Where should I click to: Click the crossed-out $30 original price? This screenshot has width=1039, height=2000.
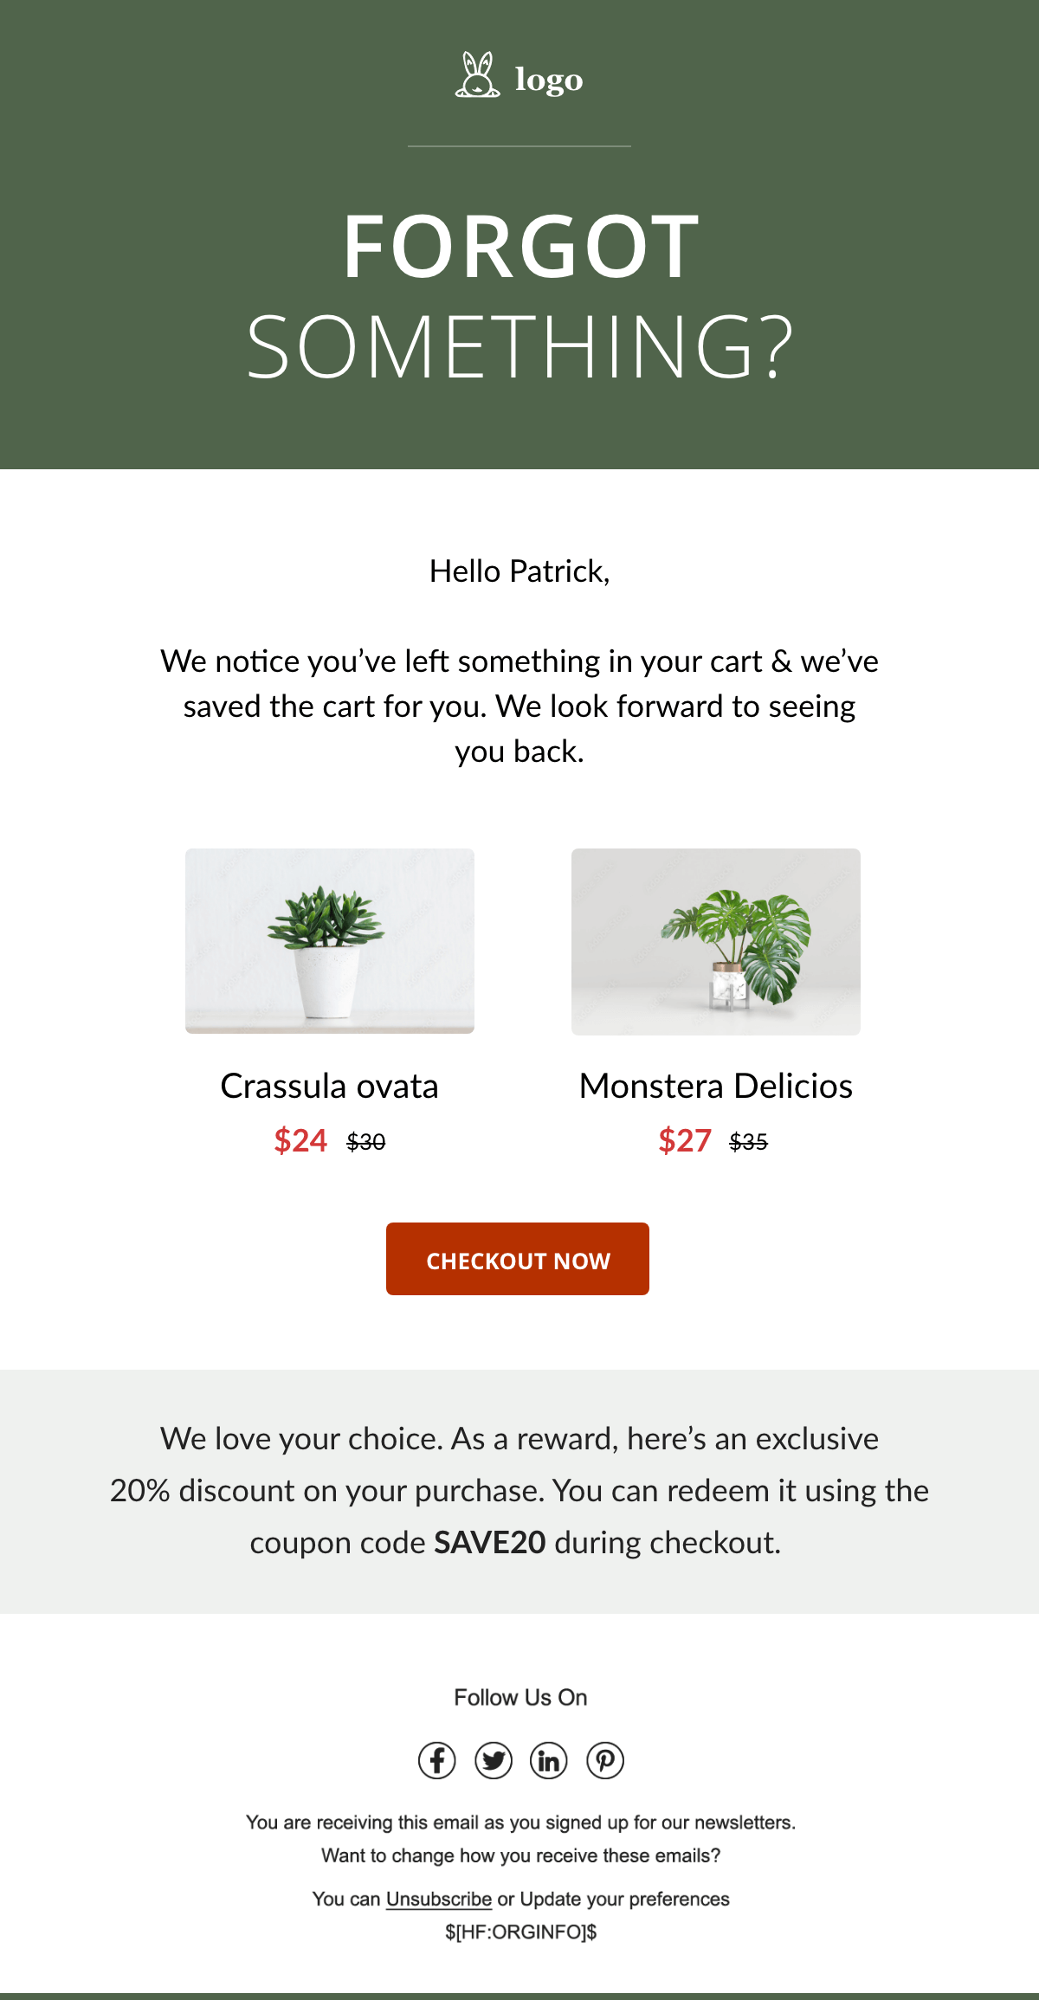(x=366, y=1143)
